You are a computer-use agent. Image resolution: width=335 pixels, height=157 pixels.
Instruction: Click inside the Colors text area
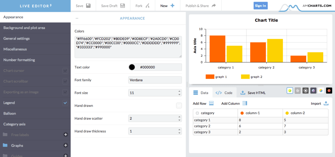click(128, 47)
